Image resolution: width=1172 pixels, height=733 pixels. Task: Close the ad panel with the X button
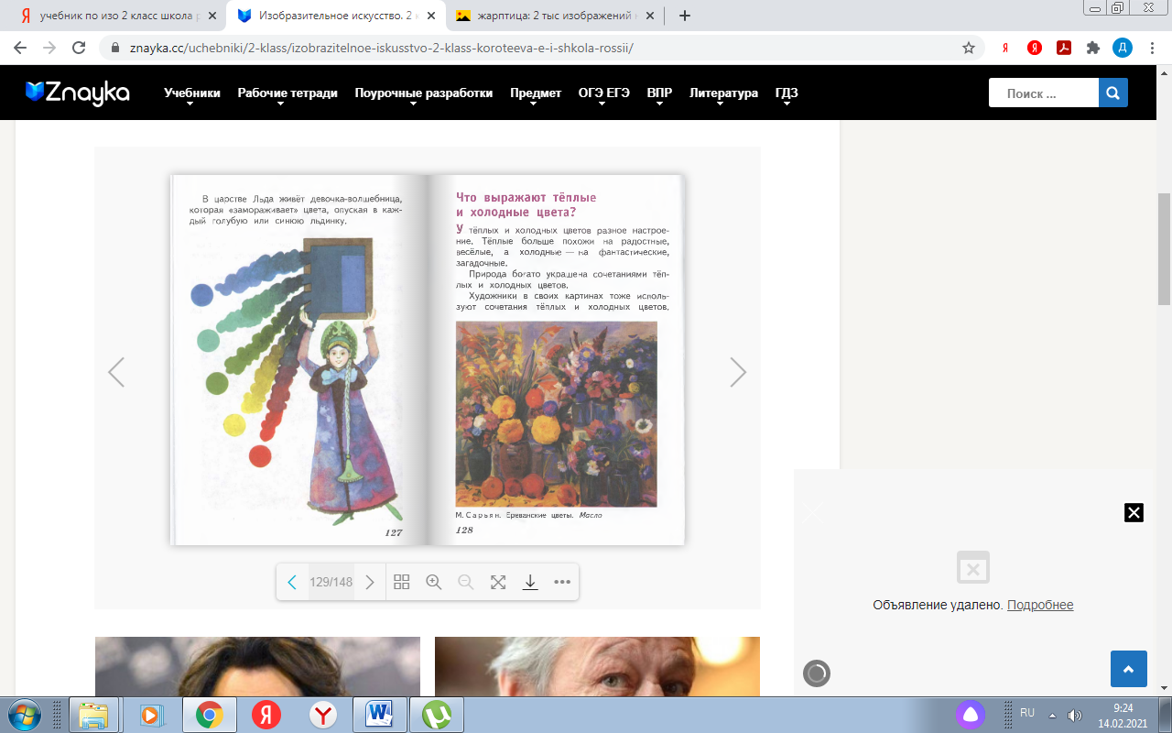tap(1134, 513)
